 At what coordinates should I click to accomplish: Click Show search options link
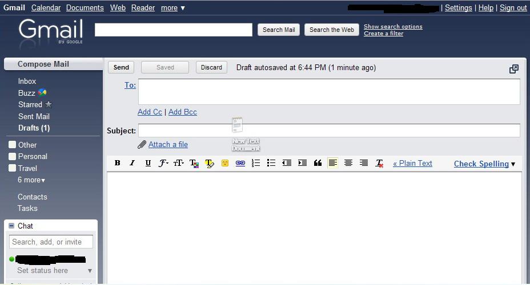(393, 26)
